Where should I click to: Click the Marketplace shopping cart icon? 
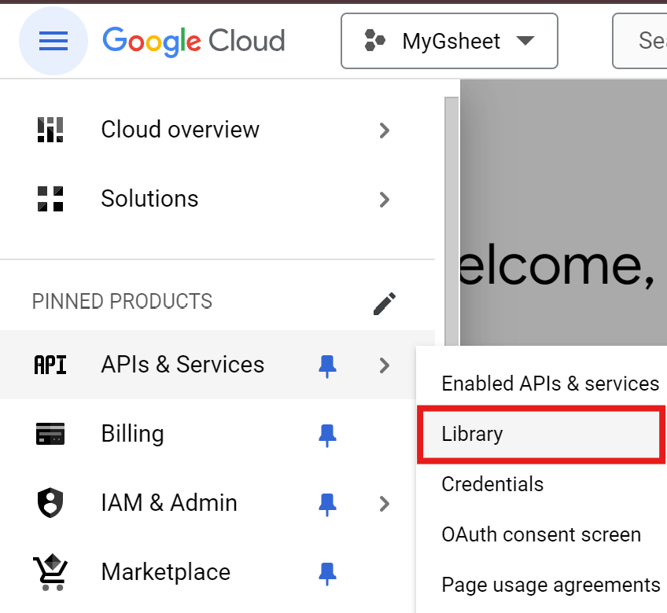tap(50, 572)
